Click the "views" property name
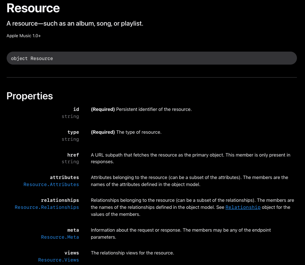The width and height of the screenshot is (305, 265). [72, 253]
